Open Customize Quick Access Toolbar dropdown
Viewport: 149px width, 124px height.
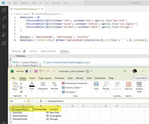54,71
